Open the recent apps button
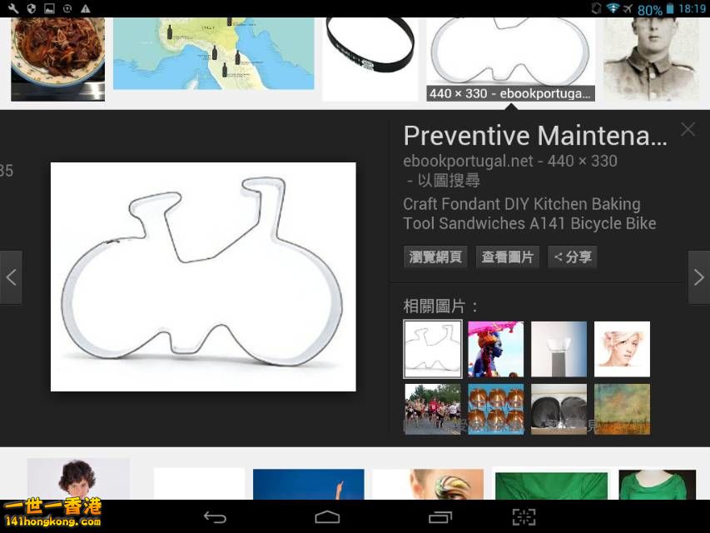 click(x=440, y=517)
